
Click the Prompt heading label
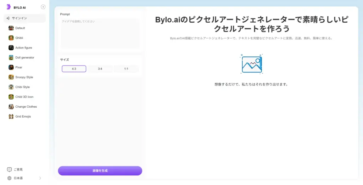point(65,14)
